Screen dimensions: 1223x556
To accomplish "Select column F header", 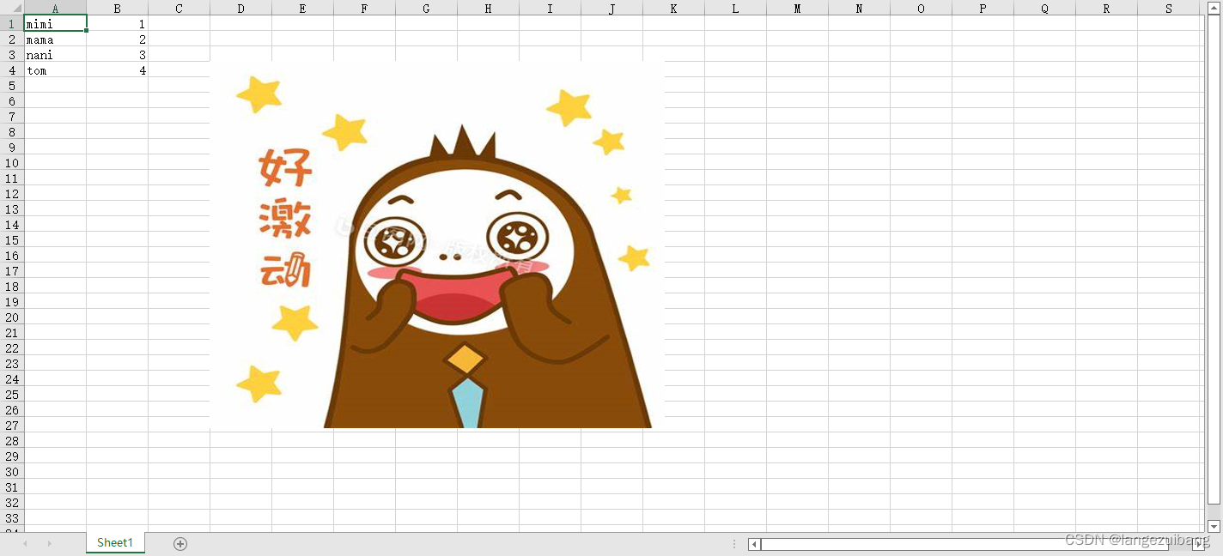I will [x=364, y=8].
